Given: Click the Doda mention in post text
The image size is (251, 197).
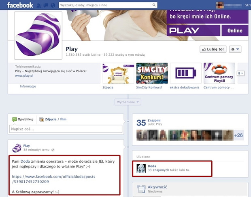Looking at the screenshot, I should [x=25, y=161].
